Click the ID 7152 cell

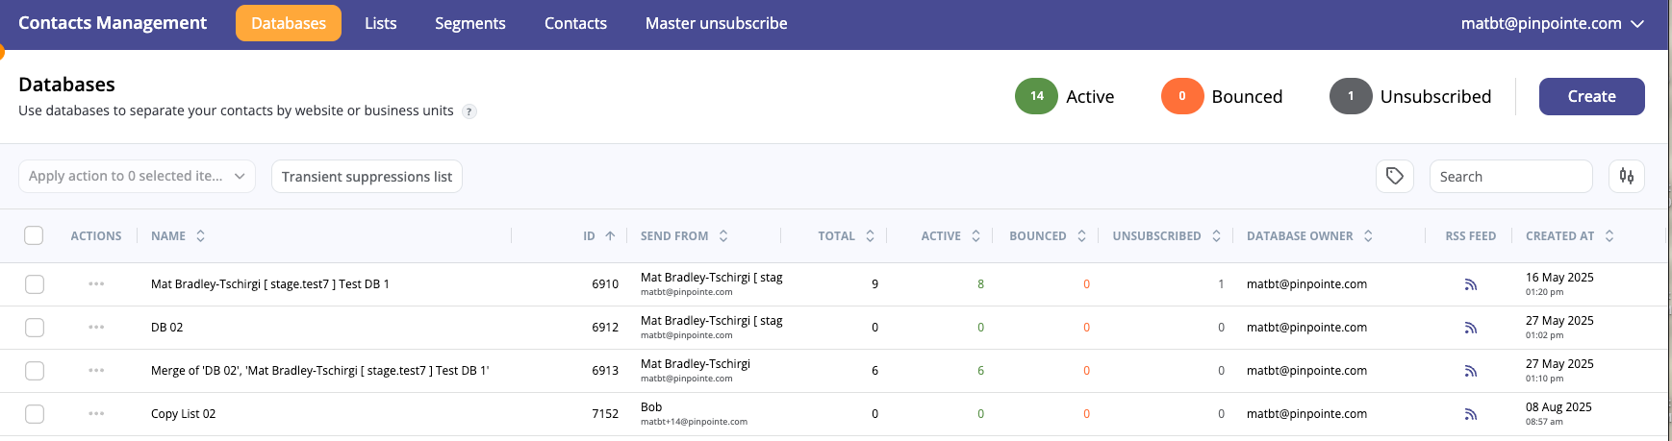tap(605, 414)
